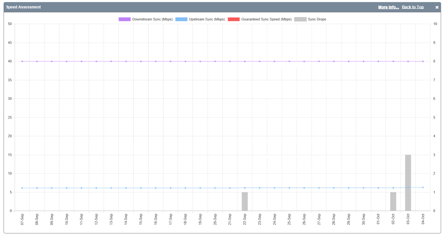Screen dimensions: 444x237
Task: Toggle the Sync Drops legend entry
Action: click(x=317, y=19)
